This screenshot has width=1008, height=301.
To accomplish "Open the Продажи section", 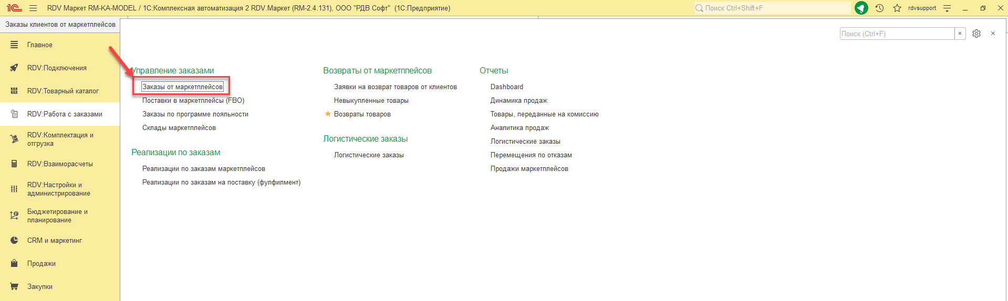I will (60, 264).
